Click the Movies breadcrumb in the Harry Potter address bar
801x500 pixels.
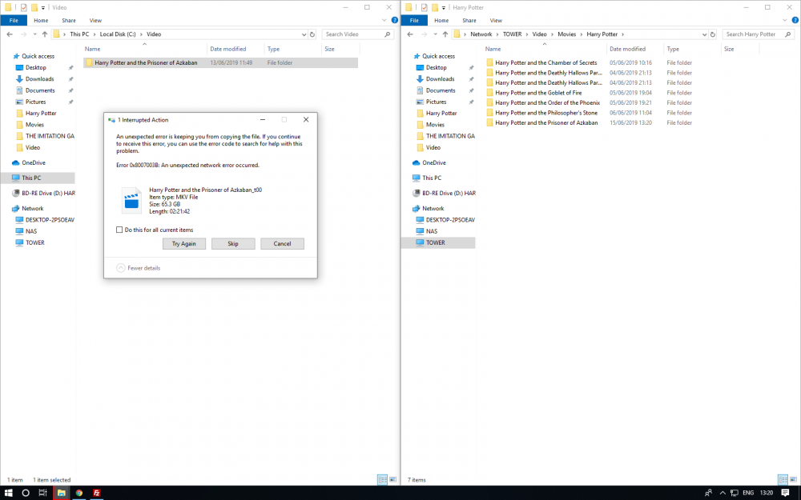566,34
